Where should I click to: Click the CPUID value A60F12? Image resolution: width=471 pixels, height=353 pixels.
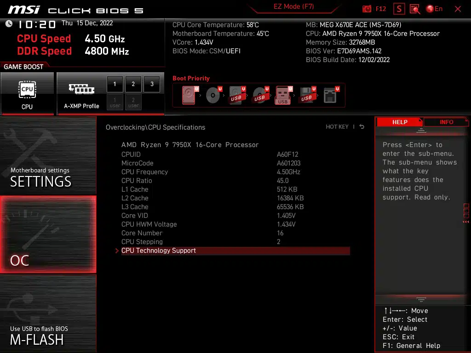pos(287,154)
